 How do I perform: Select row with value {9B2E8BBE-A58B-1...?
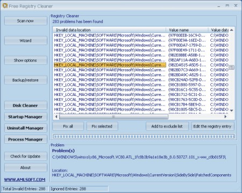[141, 55]
